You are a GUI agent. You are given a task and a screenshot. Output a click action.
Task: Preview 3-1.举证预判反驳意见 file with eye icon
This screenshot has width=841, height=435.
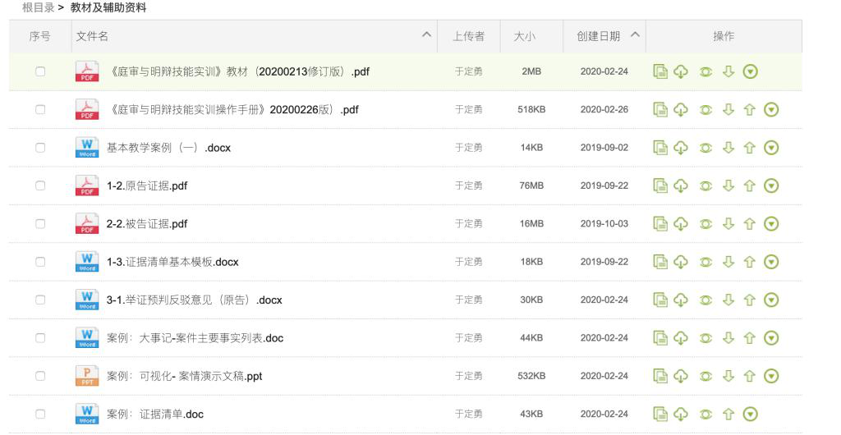705,300
